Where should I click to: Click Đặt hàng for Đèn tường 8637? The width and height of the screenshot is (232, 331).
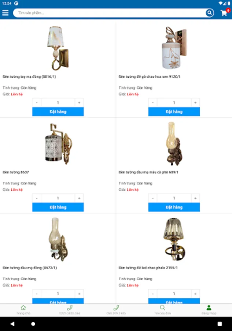(x=58, y=207)
